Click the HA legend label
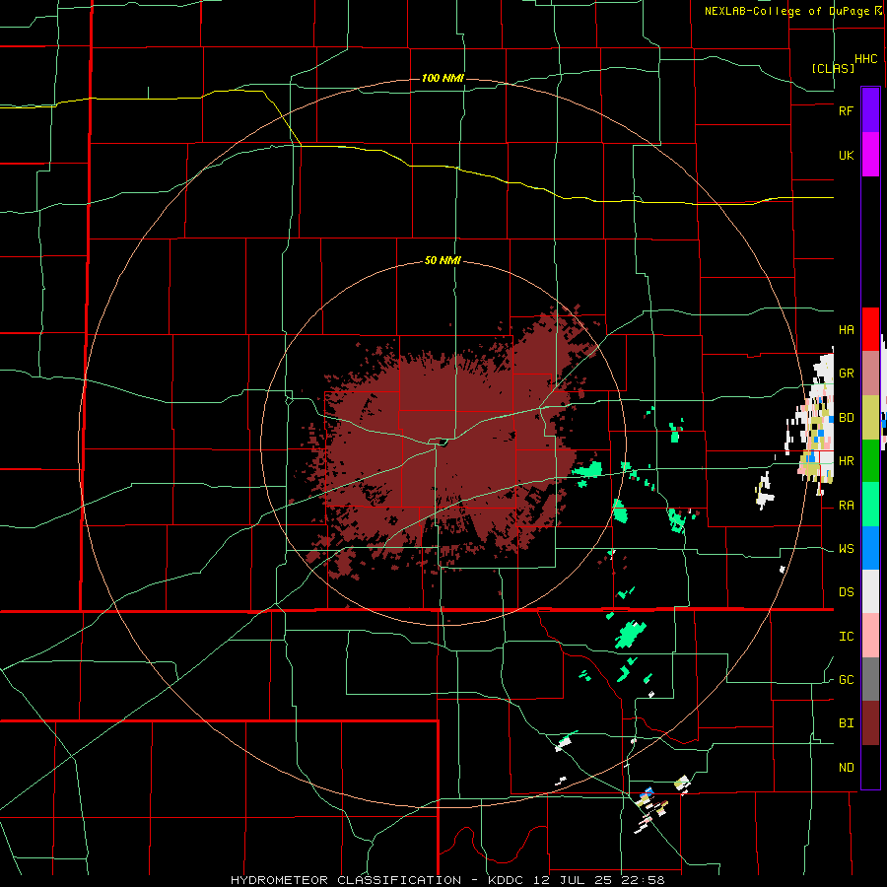Viewport: 887px width, 887px height. pyautogui.click(x=847, y=329)
